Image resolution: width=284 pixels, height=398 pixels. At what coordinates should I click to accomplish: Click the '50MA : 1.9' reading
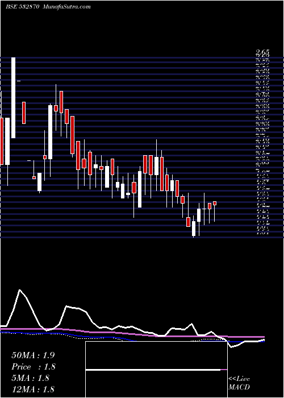point(33,355)
